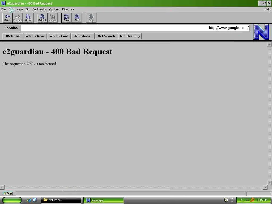Minimize the Netscape window
Viewport: 272px width, 204px height.
pyautogui.click(x=260, y=3)
